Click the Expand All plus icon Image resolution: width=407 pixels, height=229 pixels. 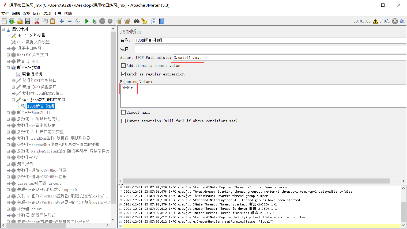pyautogui.click(x=62, y=21)
